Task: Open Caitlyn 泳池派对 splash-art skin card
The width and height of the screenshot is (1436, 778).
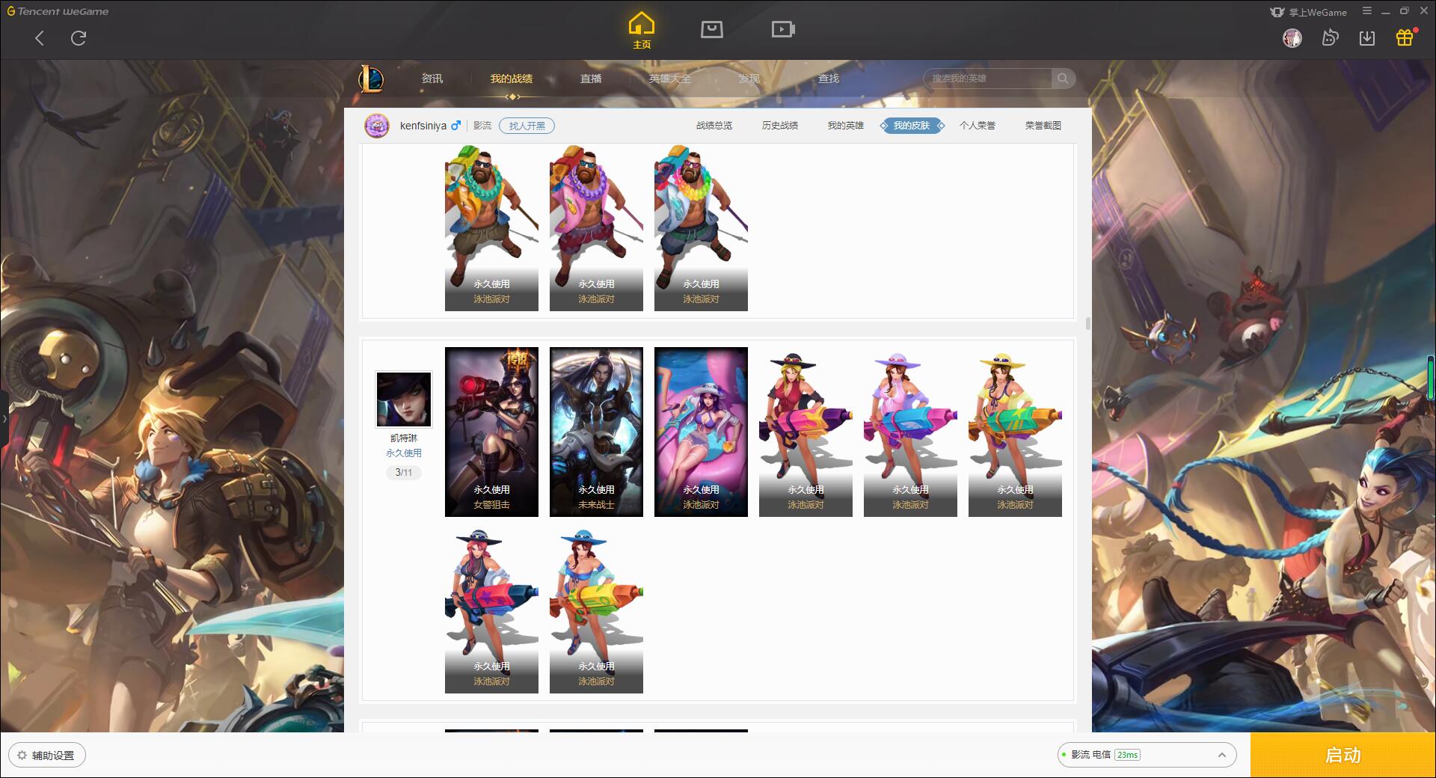Action: coord(701,432)
